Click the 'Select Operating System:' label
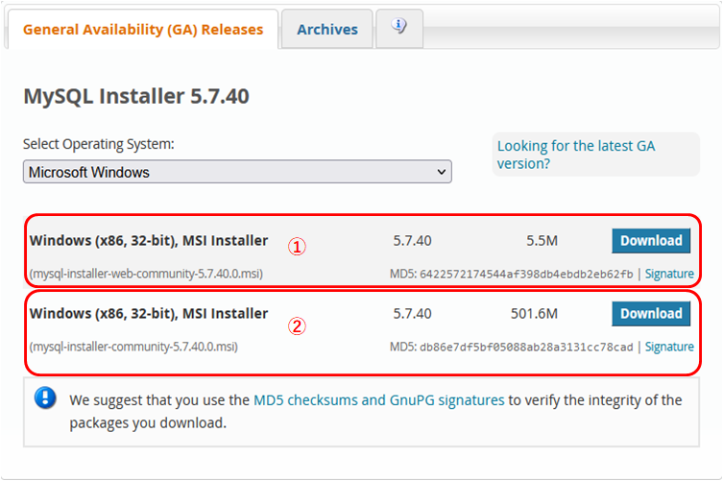Image resolution: width=723 pixels, height=481 pixels. coord(99,144)
